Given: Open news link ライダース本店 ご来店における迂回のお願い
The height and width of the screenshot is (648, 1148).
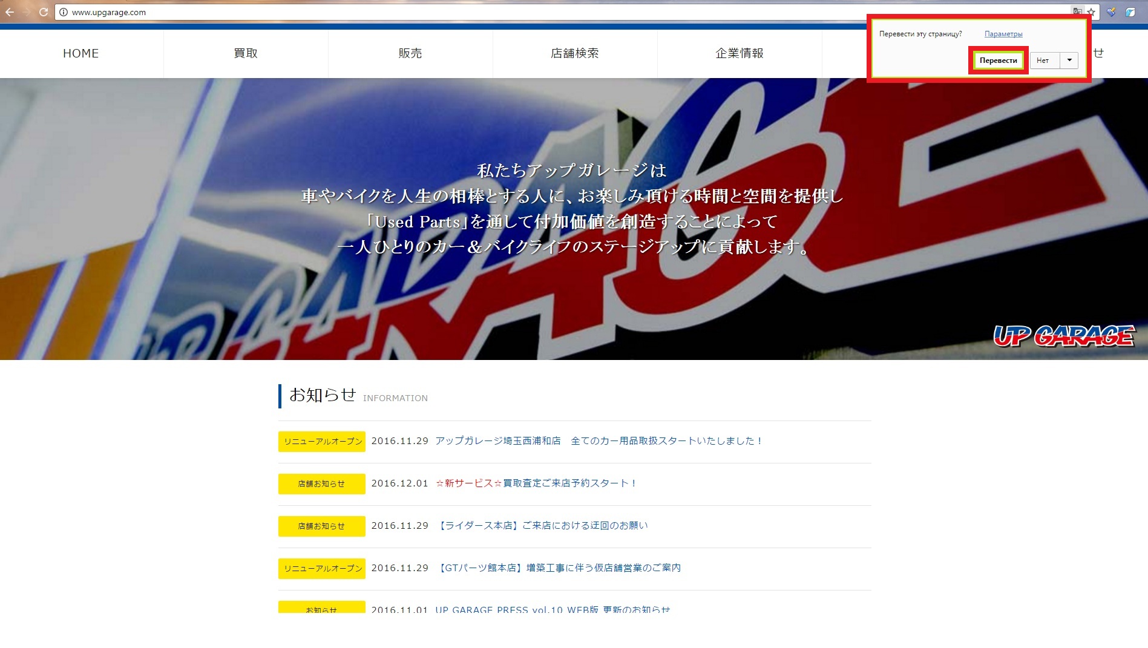Looking at the screenshot, I should pos(542,526).
